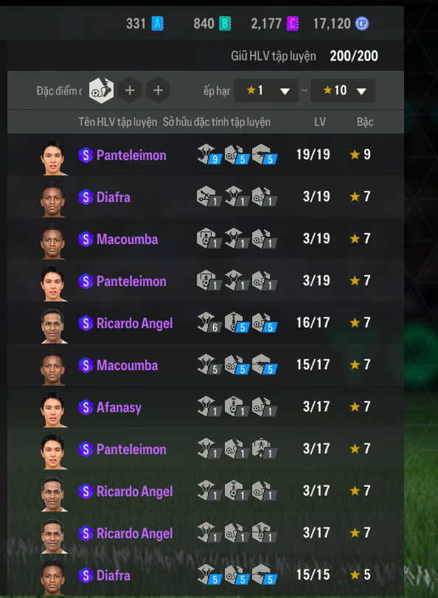Click the blue A ticket currency icon
Screen dimensions: 438x598
pos(157,24)
